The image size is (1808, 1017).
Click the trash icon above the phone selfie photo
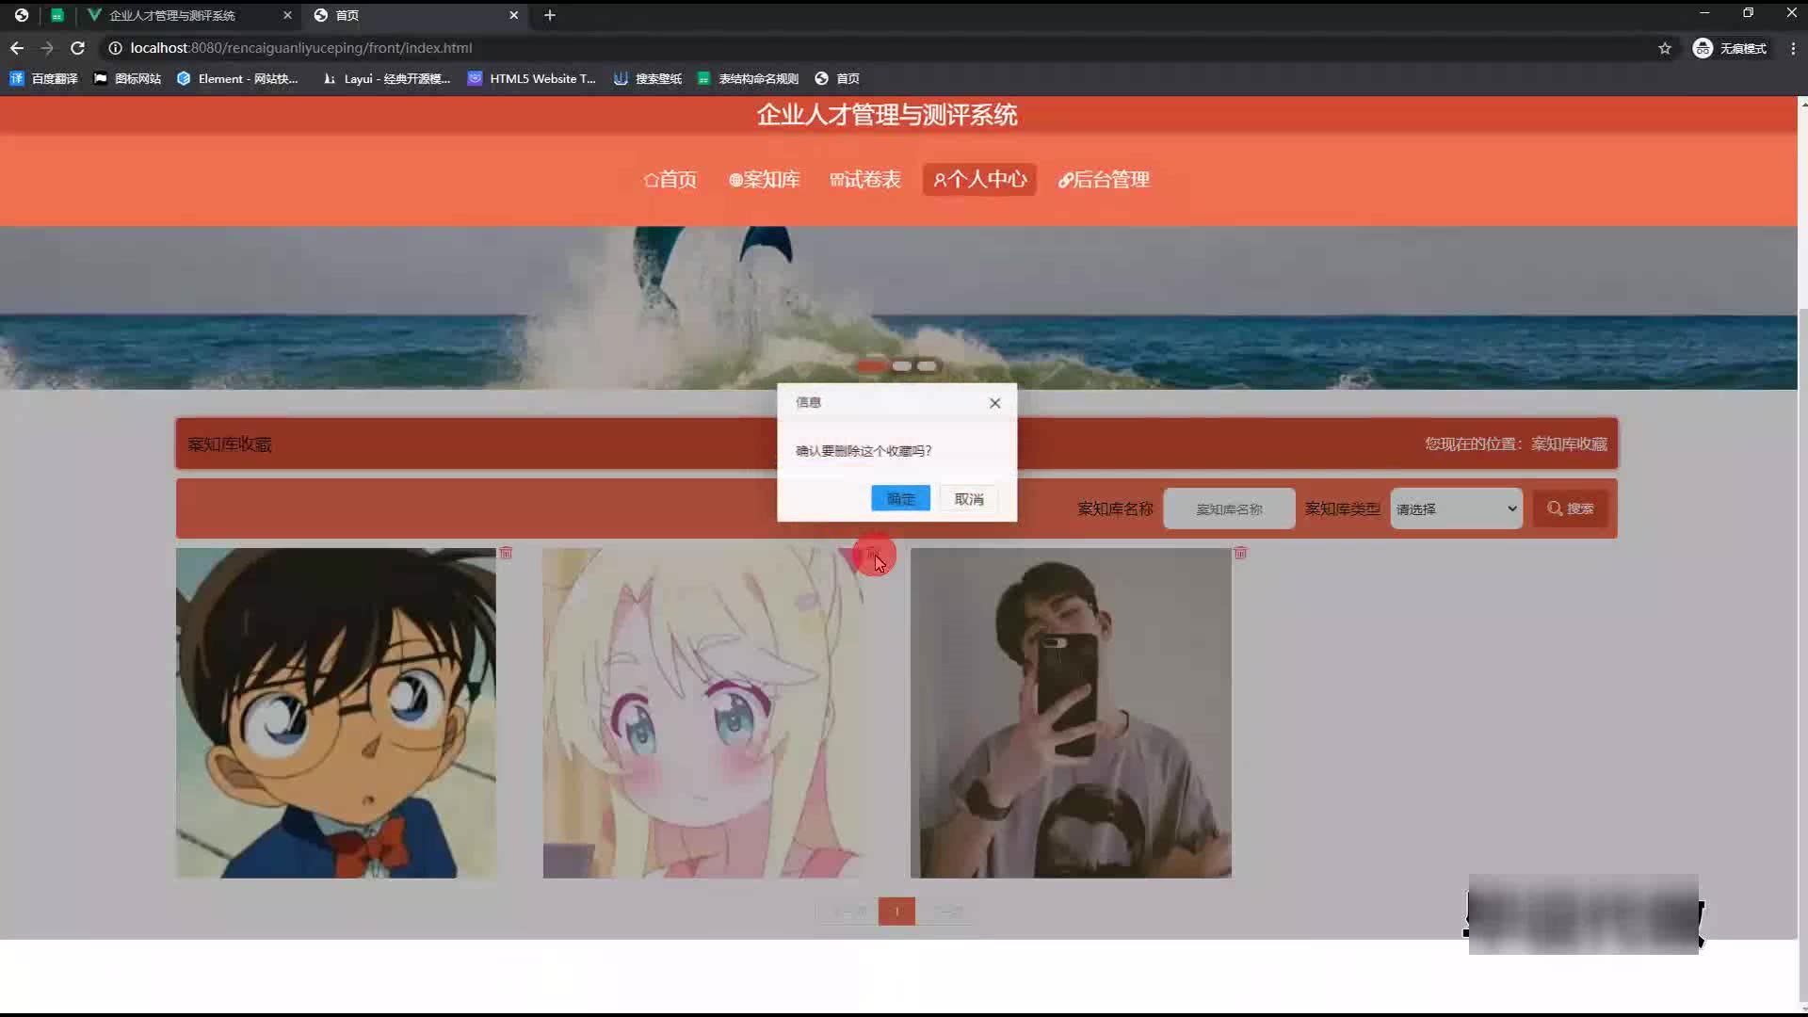click(1240, 553)
